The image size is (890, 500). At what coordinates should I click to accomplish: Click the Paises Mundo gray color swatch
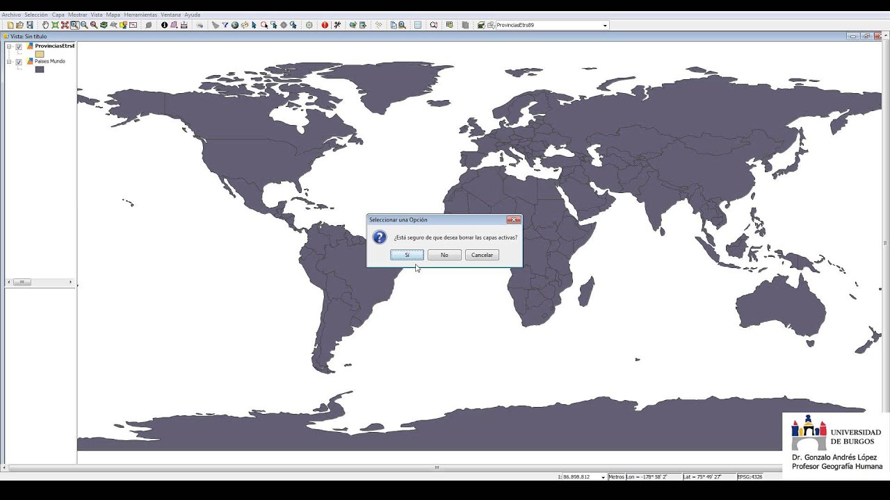click(40, 69)
